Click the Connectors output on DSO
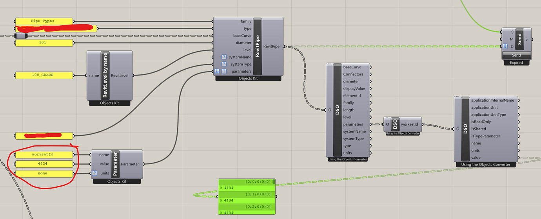Image resolution: width=541 pixels, height=219 pixels. pyautogui.click(x=353, y=74)
